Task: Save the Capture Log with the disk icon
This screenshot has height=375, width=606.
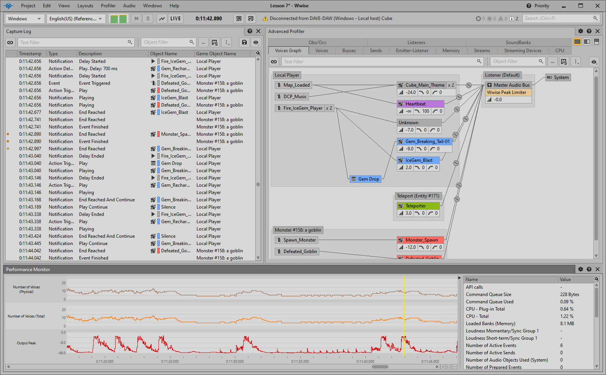Action: click(x=244, y=42)
